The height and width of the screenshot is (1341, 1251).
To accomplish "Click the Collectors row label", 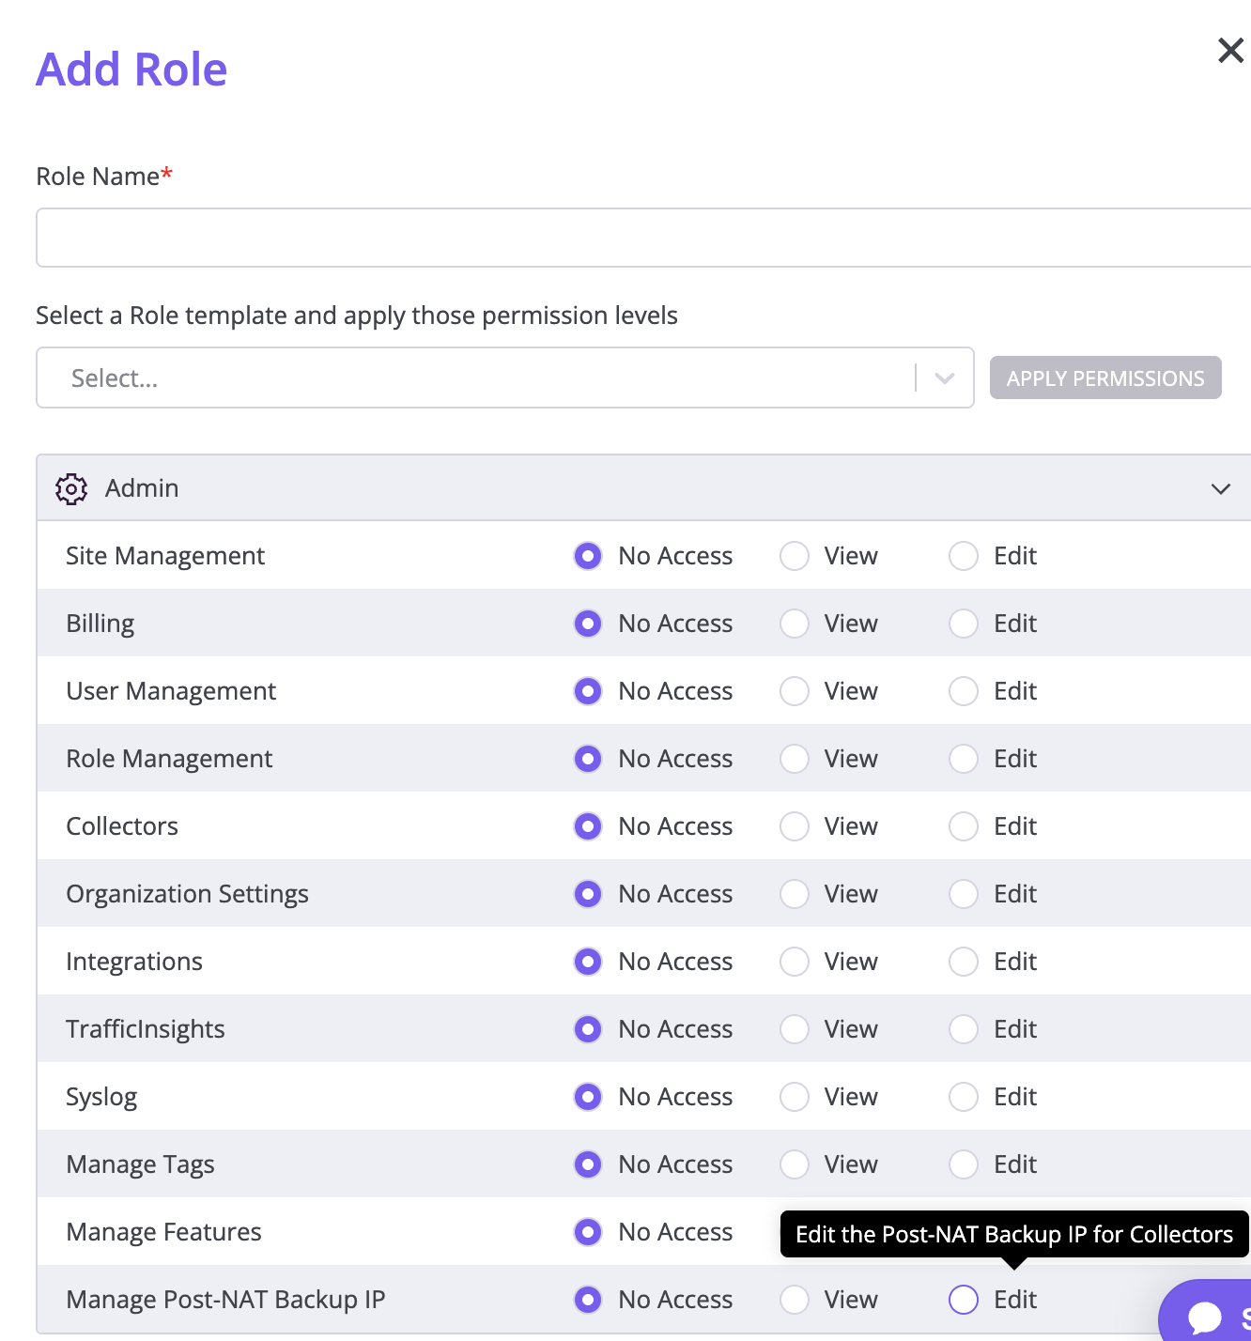I will tap(122, 826).
